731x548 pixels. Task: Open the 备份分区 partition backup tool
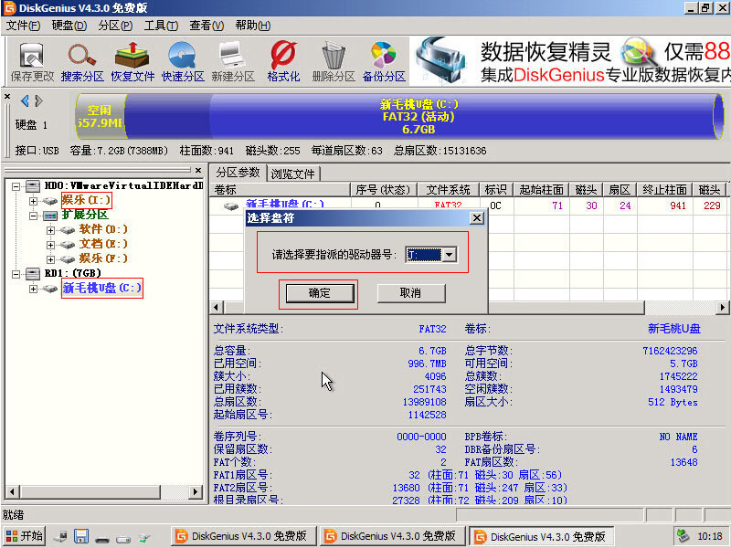tap(384, 61)
